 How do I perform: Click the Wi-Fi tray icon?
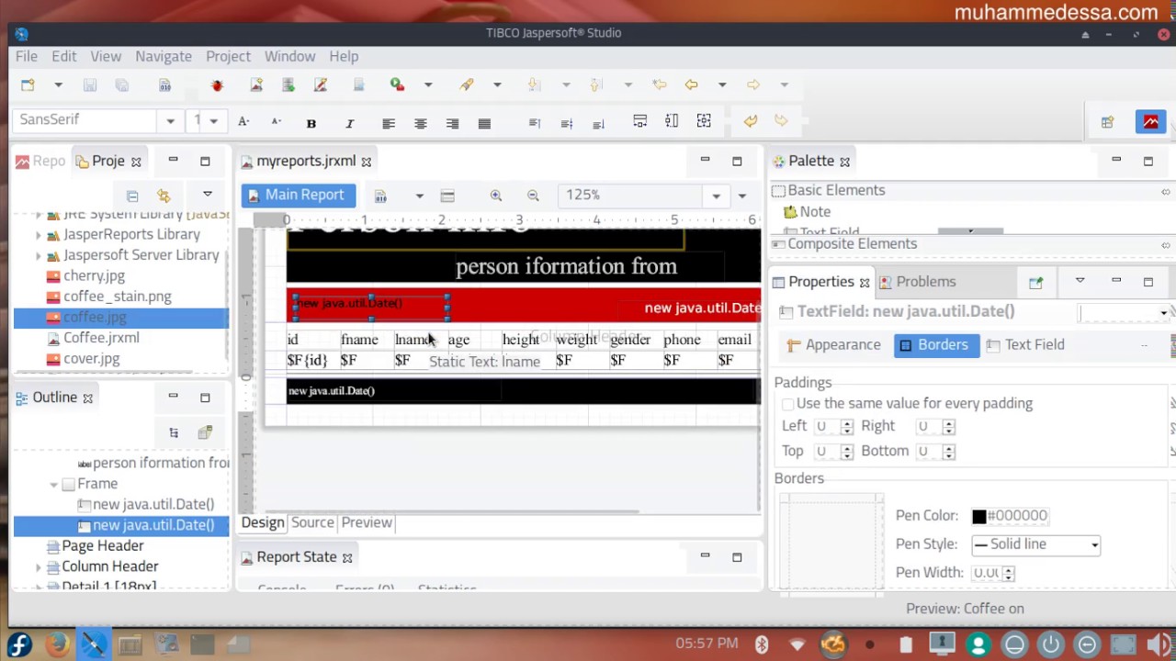point(797,644)
